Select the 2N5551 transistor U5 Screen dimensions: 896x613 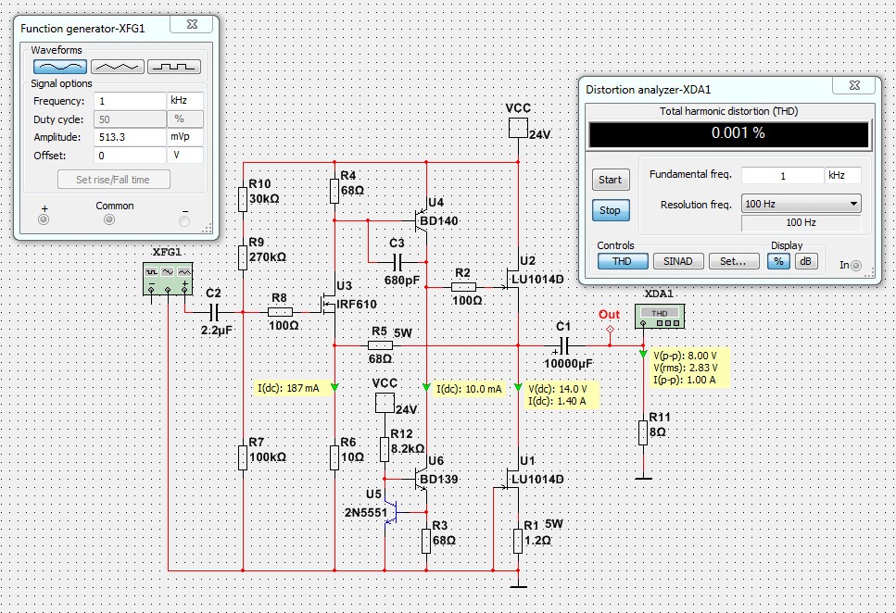[x=391, y=512]
